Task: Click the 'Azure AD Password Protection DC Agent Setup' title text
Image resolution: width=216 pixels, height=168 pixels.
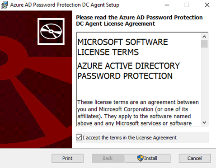Action: coord(65,5)
